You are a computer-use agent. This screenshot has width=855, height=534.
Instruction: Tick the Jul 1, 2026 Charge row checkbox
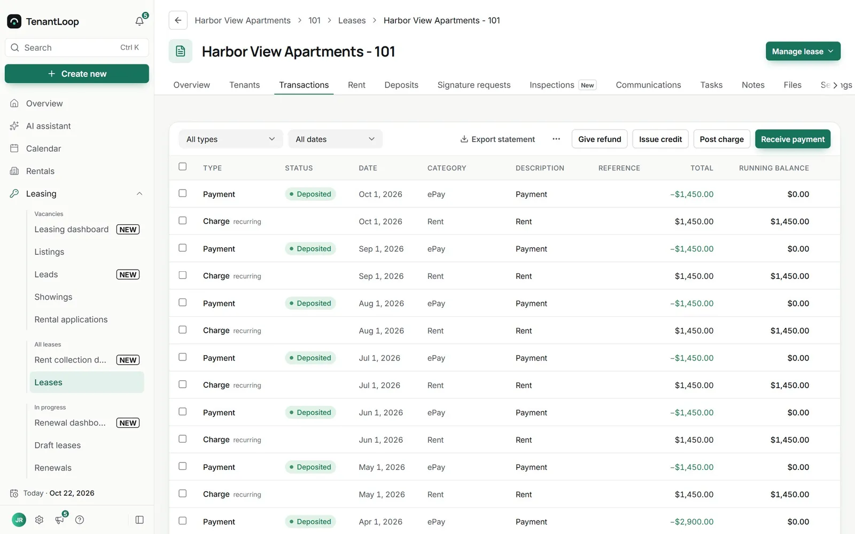pos(183,384)
